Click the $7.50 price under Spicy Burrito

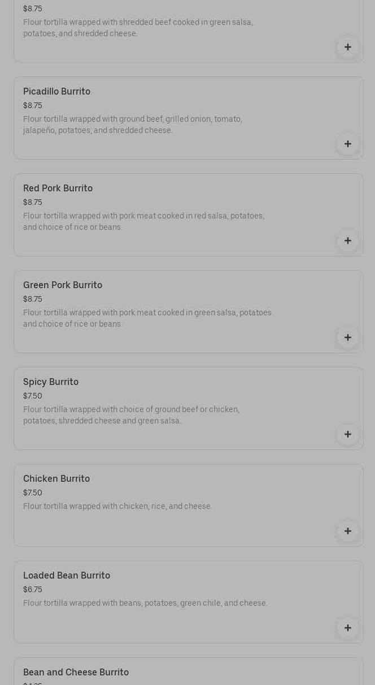click(x=33, y=396)
